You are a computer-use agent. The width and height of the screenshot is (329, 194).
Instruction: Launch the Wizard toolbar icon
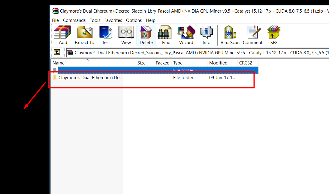tap(186, 35)
